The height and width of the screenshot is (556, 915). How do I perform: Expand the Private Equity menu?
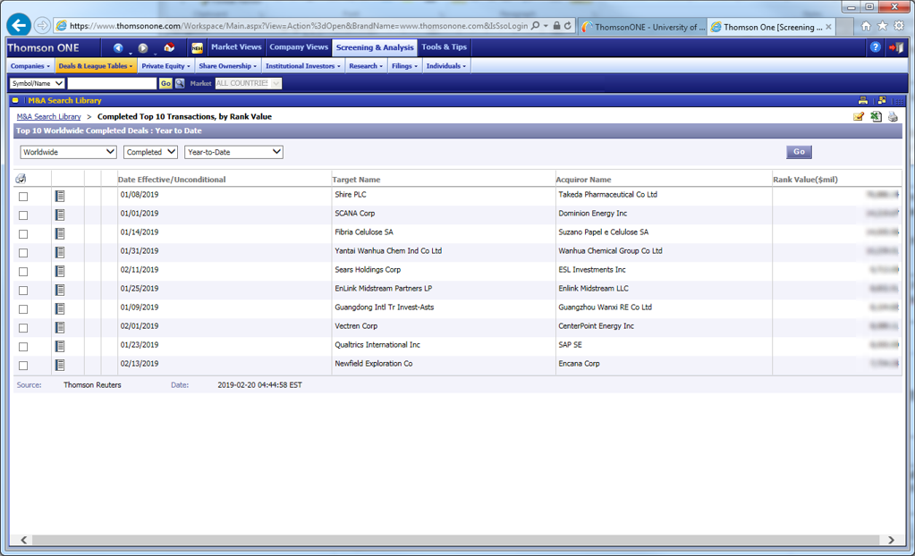(165, 66)
